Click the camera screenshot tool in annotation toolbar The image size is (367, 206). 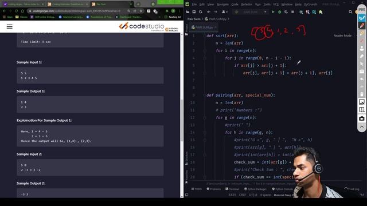coord(362,118)
